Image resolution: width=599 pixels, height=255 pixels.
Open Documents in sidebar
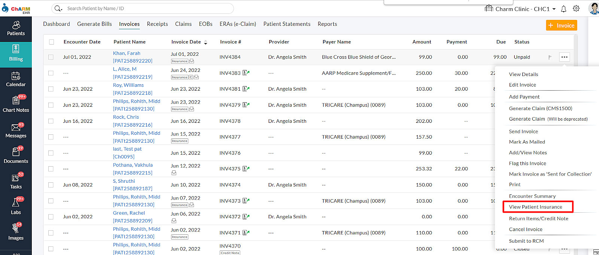16,156
